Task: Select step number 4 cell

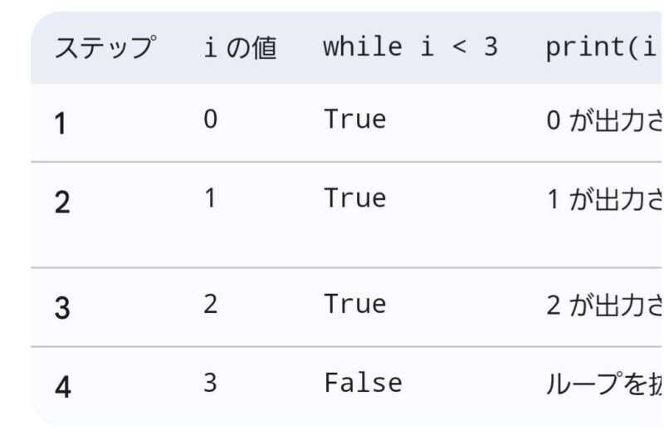Action: pos(61,387)
